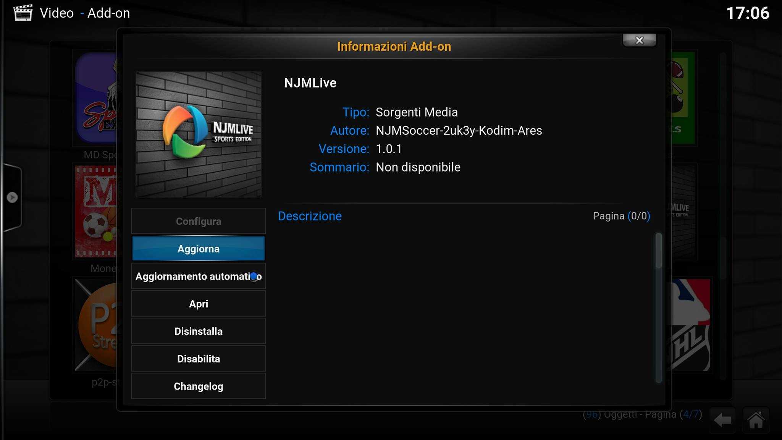Click the back arrow icon

[x=722, y=421]
